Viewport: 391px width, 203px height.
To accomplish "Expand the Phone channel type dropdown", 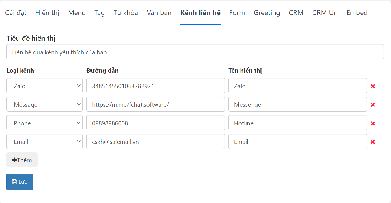I will point(45,123).
